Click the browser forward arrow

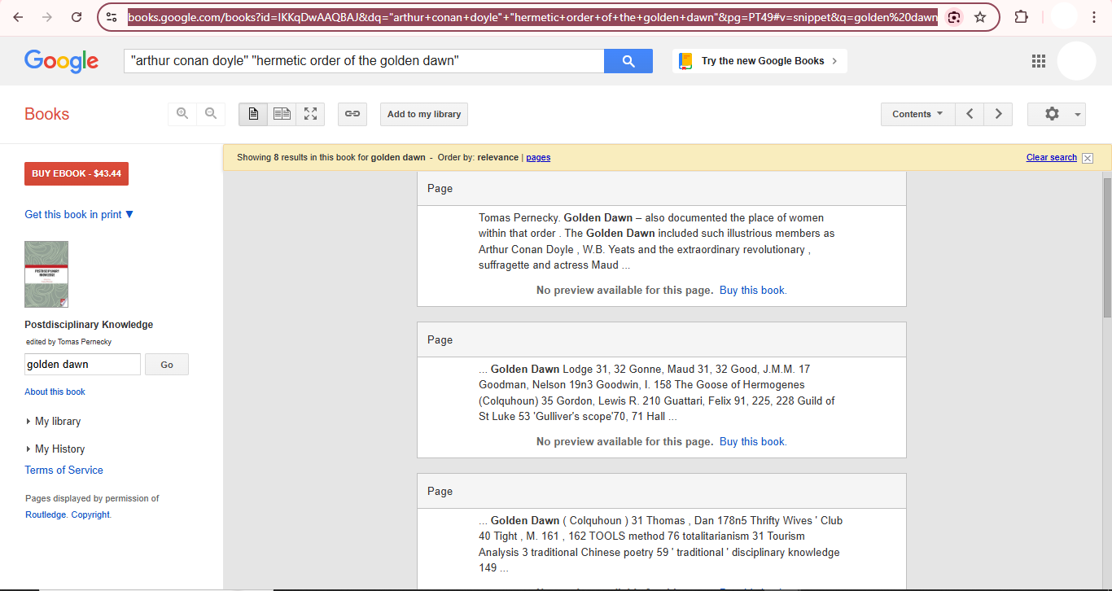(x=47, y=16)
